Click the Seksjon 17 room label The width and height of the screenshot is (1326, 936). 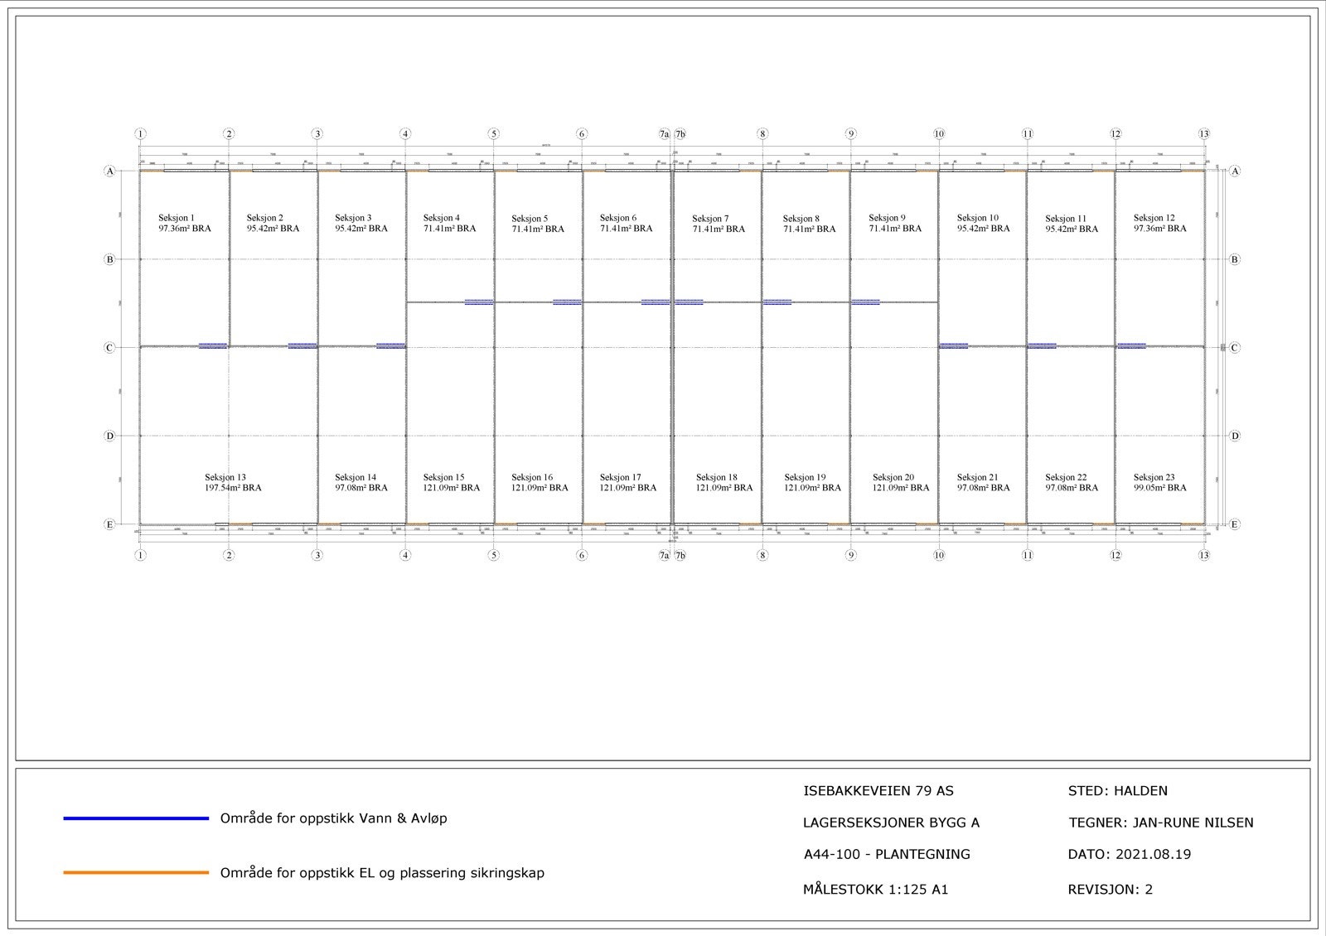[628, 483]
